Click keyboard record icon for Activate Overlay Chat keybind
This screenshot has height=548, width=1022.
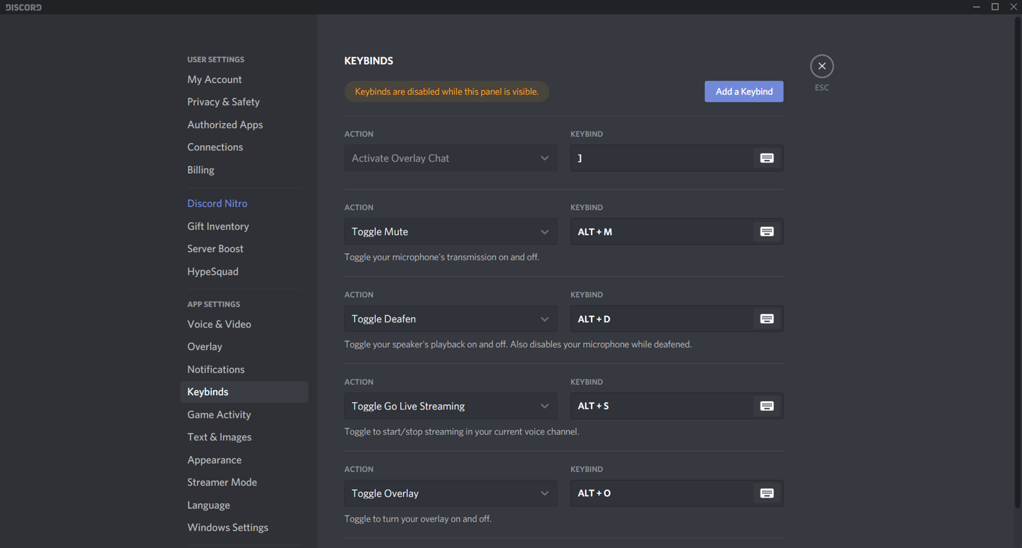point(766,158)
